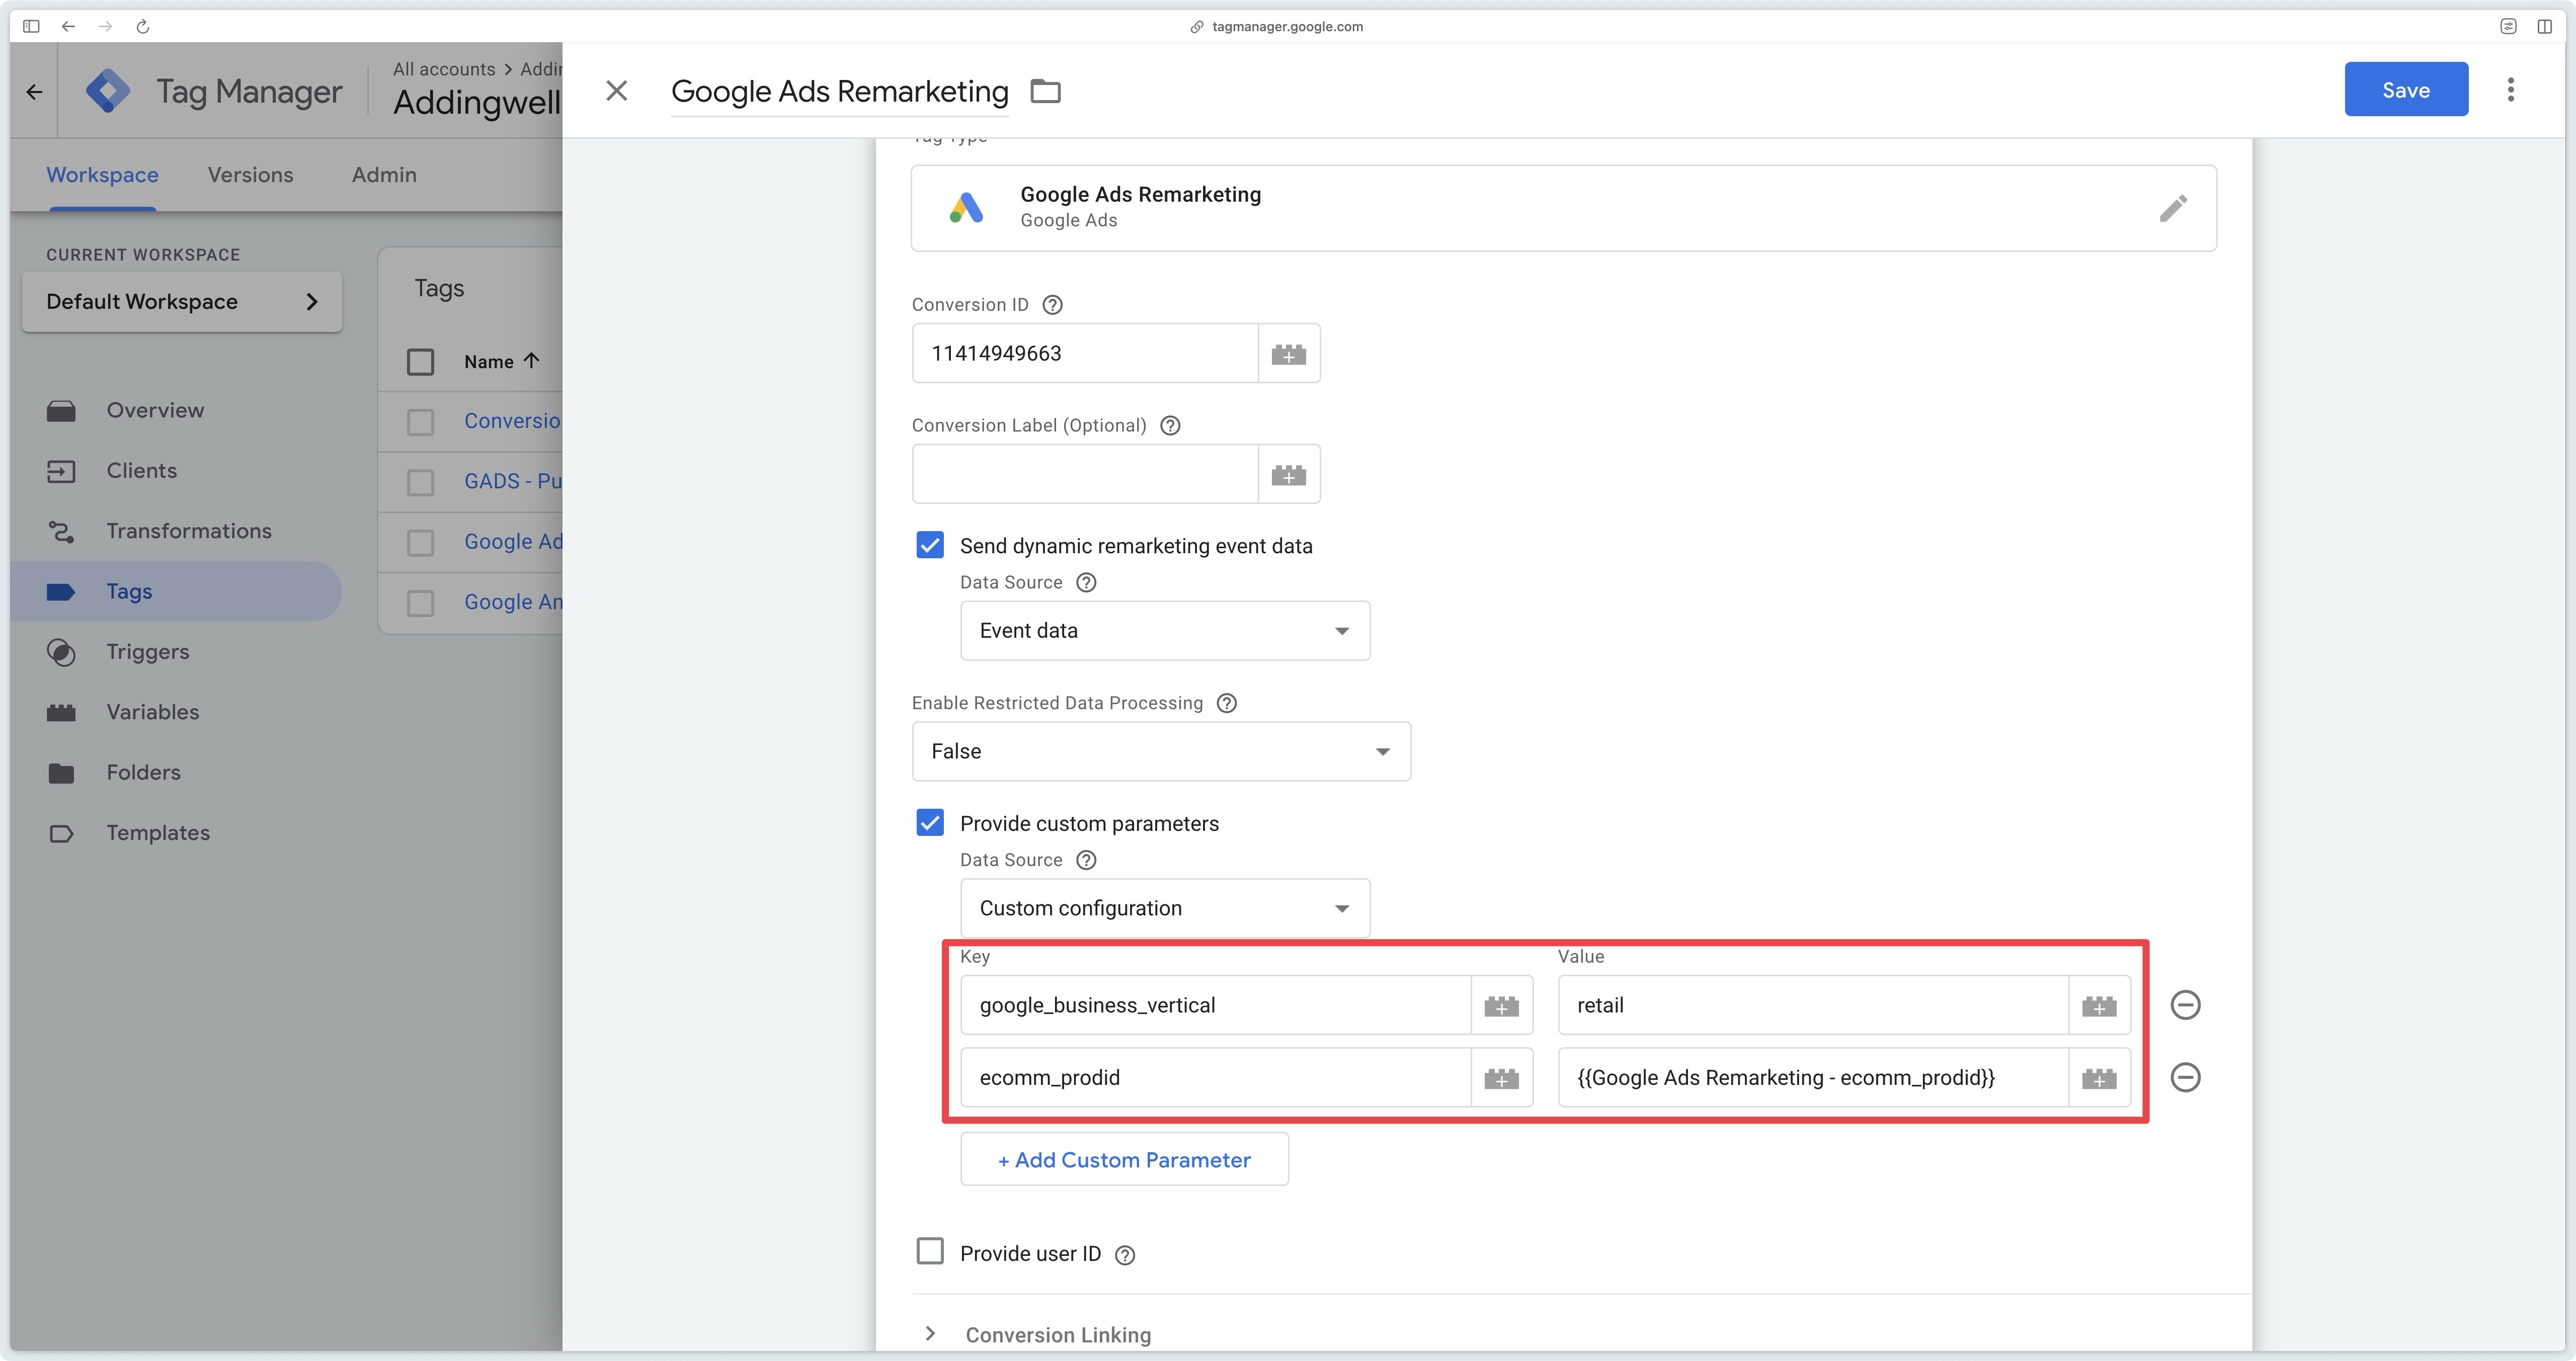Reload the browser page
The height and width of the screenshot is (1361, 2576).
point(142,26)
